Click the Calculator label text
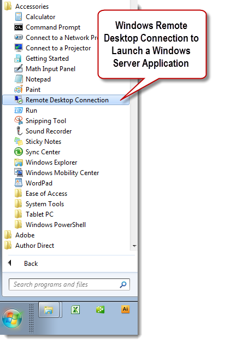Viewport: 236px width, 343px height. (40, 17)
